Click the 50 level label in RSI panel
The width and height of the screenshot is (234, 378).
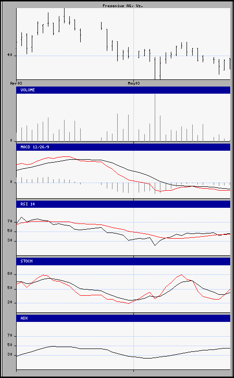9,231
